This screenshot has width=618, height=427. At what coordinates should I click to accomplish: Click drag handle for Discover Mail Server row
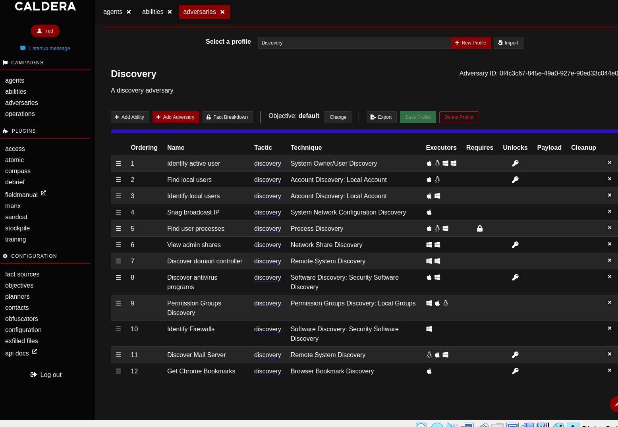pyautogui.click(x=118, y=355)
